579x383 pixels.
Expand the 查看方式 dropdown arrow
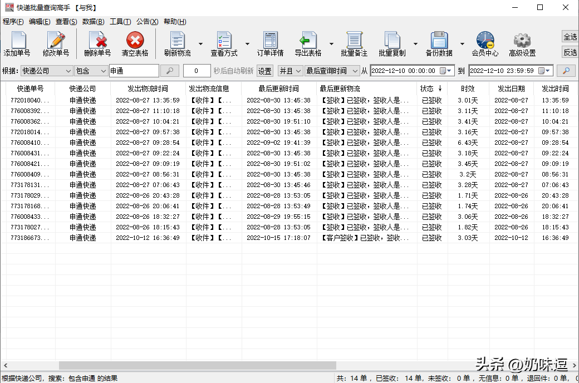(x=247, y=44)
